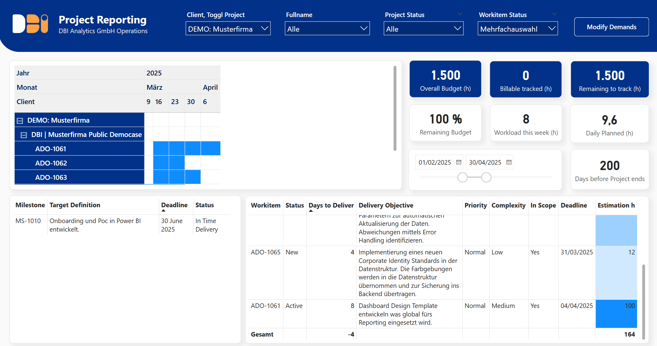
Task: Sort by Workitem column header
Action: click(x=265, y=205)
